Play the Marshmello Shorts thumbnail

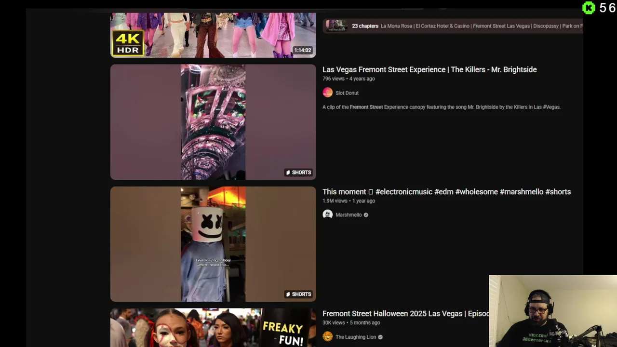coord(213,244)
